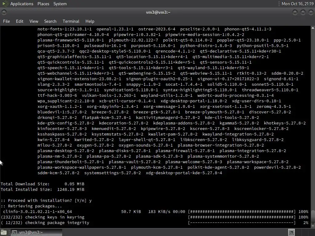Click the package name 'qt5-webengine-5.15.15-2'

(x=147, y=73)
